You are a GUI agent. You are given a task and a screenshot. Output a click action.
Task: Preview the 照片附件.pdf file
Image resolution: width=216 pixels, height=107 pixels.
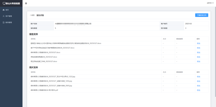(x=198, y=90)
